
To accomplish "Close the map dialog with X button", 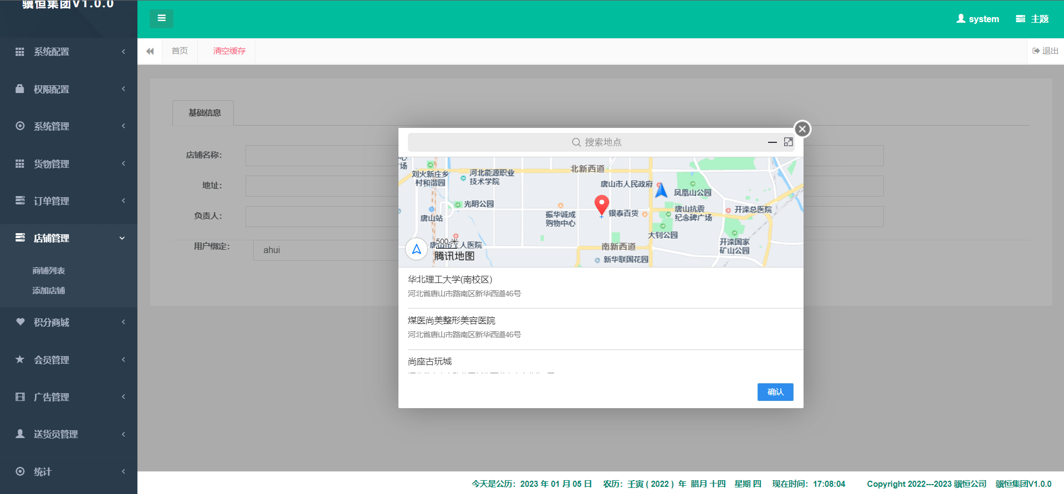I will 802,129.
